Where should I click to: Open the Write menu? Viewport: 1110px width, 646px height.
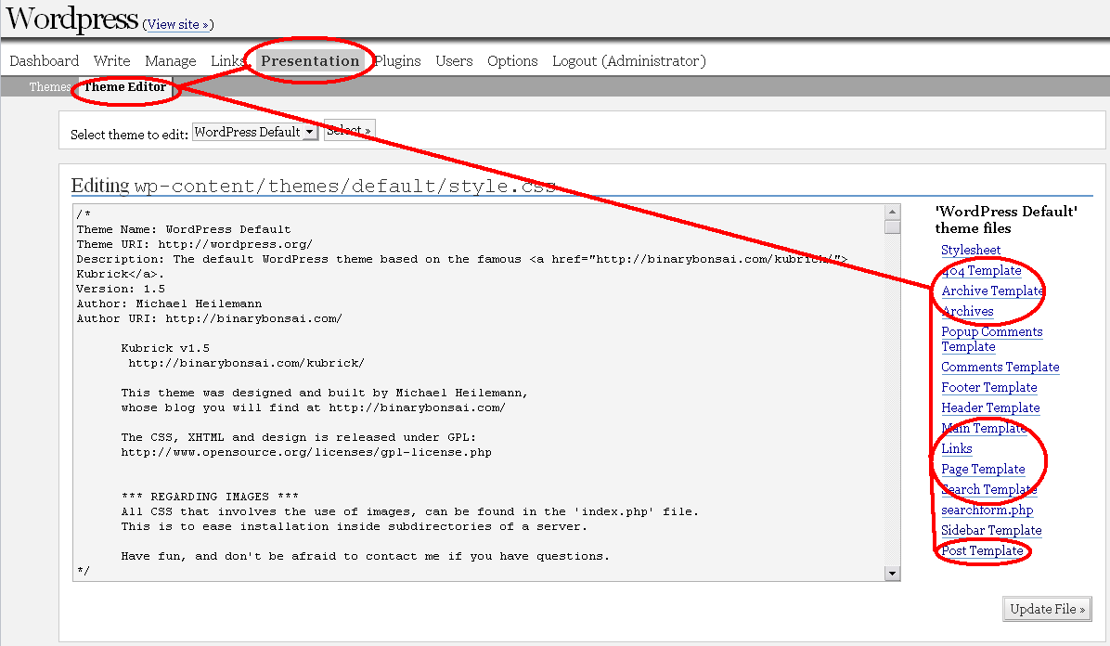pyautogui.click(x=112, y=61)
